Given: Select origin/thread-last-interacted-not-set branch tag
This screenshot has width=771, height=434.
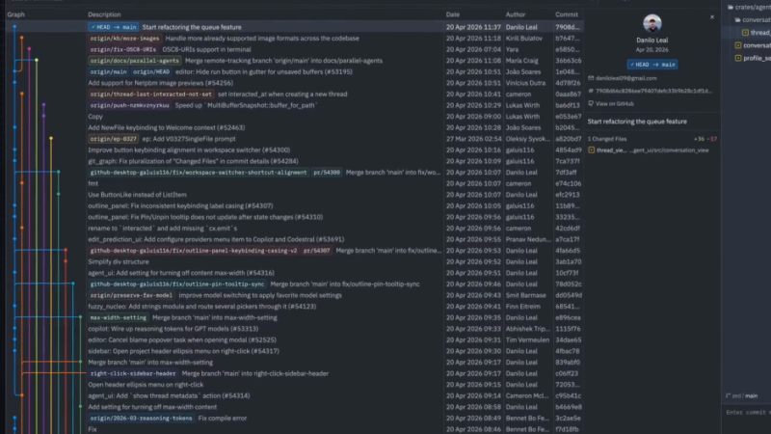Looking at the screenshot, I should tap(151, 95).
